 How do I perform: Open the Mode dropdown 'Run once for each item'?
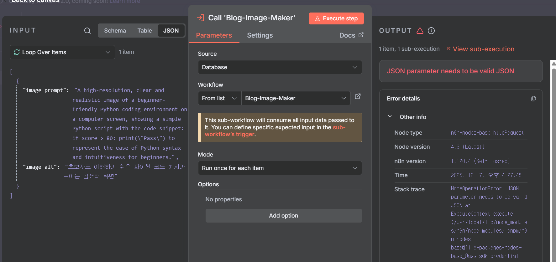[280, 168]
